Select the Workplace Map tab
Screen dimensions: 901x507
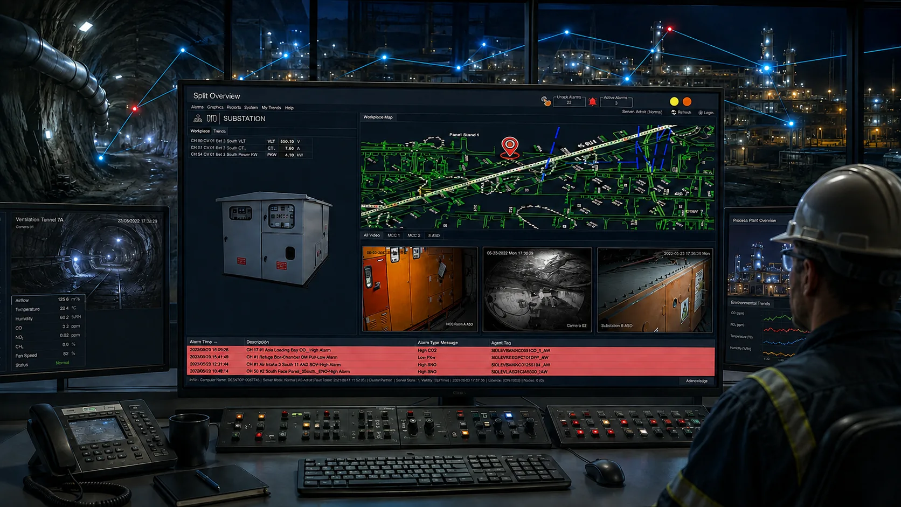pyautogui.click(x=378, y=117)
